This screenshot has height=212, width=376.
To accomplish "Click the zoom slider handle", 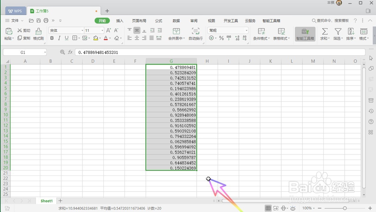I will (344, 208).
